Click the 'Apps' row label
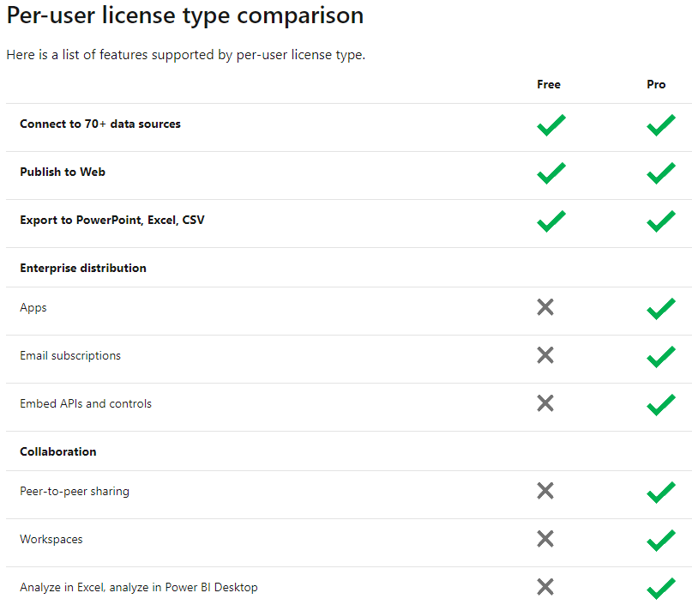692x611 pixels. (x=33, y=308)
